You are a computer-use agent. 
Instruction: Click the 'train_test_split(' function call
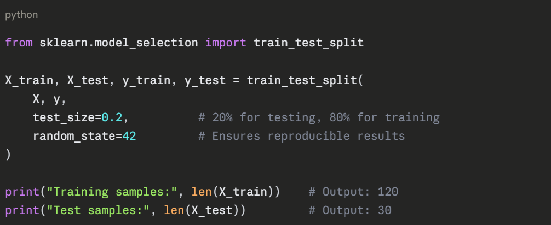coord(305,80)
